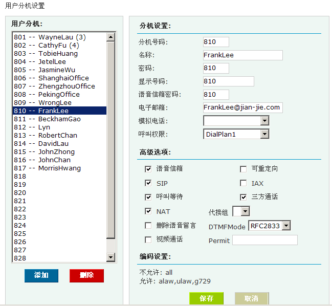Enable 删除语音留言 checkbox
Image resolution: width=332 pixels, height=306 pixels.
click(x=148, y=226)
